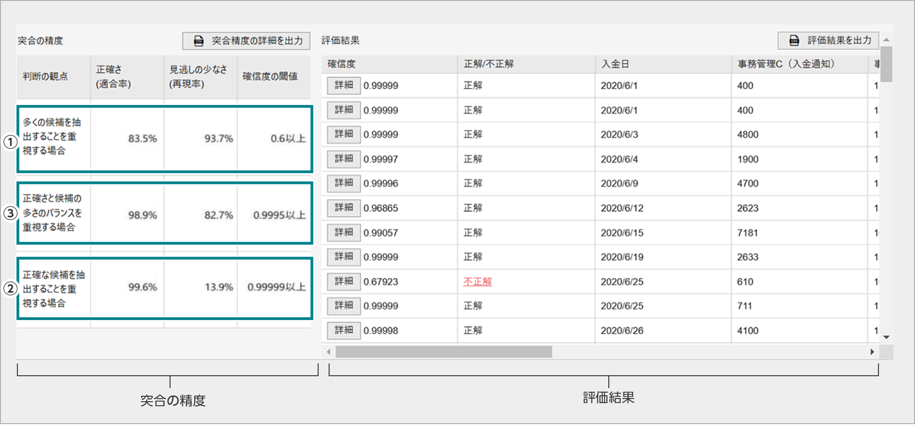
Task: Click the 確信度 column header
Action: click(x=388, y=64)
